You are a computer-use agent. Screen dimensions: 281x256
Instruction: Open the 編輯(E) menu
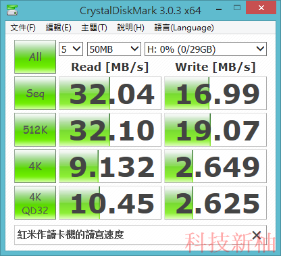(59, 28)
